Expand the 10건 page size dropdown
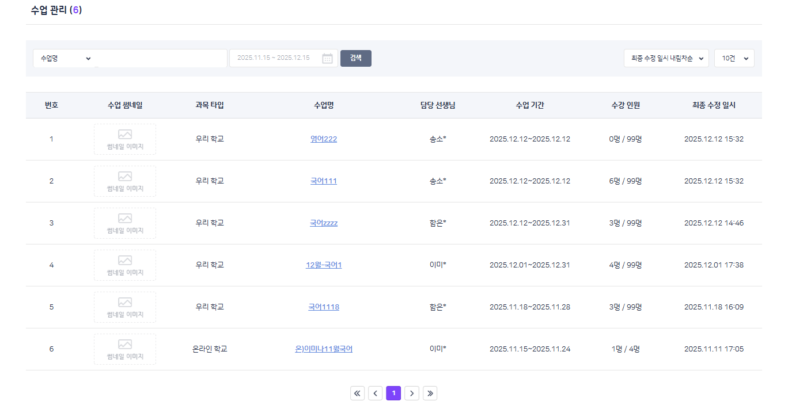Viewport: 792px width, 409px height. (734, 58)
